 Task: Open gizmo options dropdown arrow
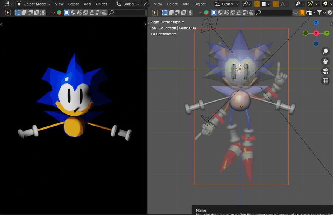pyautogui.click(x=316, y=4)
